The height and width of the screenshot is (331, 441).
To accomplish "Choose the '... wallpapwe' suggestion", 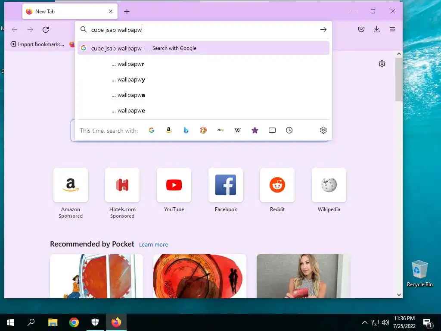I will coord(203,111).
